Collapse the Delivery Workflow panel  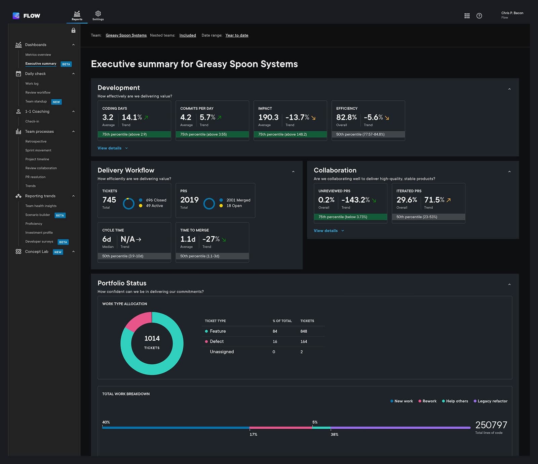coord(293,172)
